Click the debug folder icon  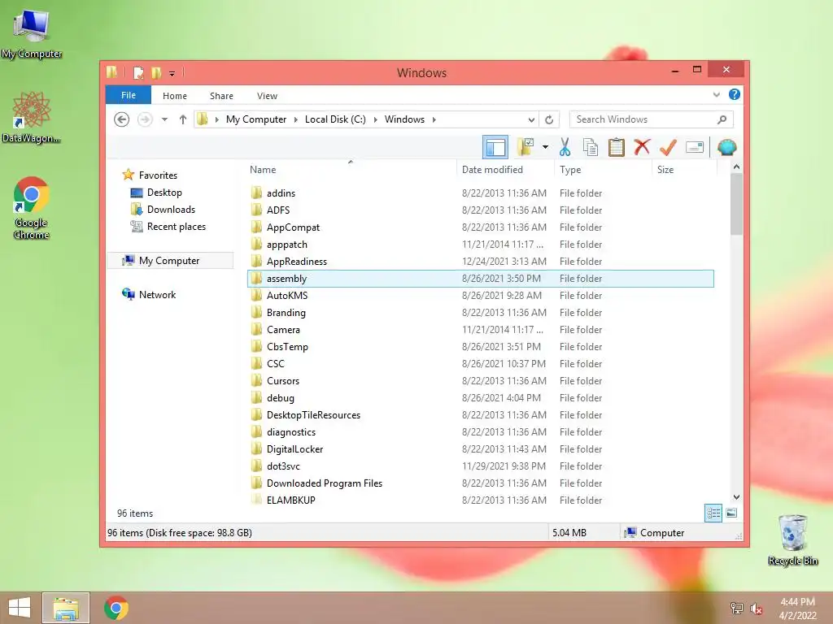pyautogui.click(x=256, y=397)
